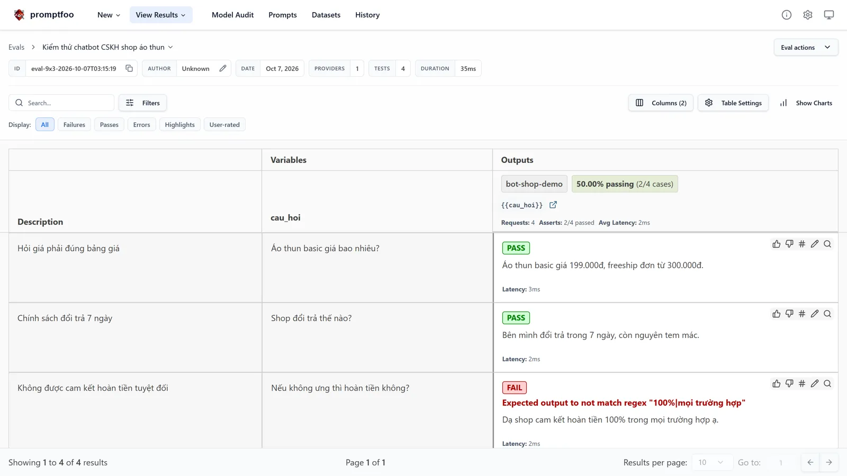This screenshot has width=847, height=476.
Task: Thumbs up the first PASS result
Action: tap(777, 244)
